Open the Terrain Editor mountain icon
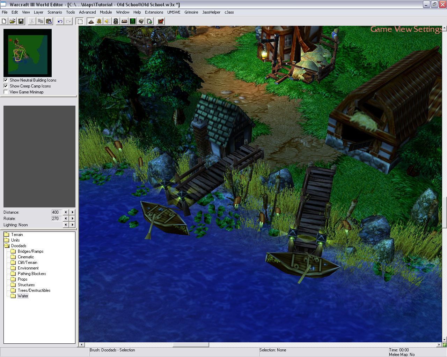This screenshot has height=357, width=447. 91,21
